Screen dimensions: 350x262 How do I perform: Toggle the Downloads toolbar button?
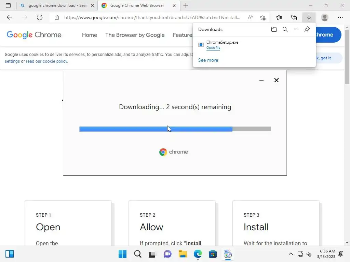pyautogui.click(x=309, y=17)
